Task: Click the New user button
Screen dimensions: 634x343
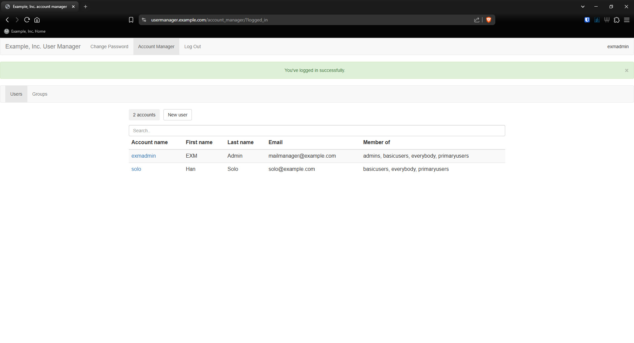Action: point(177,115)
